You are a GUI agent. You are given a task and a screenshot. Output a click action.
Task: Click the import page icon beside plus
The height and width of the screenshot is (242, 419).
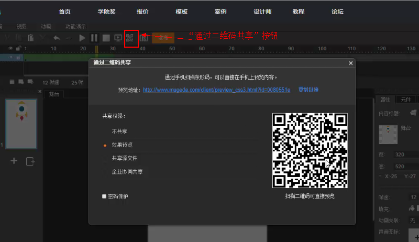(x=30, y=161)
